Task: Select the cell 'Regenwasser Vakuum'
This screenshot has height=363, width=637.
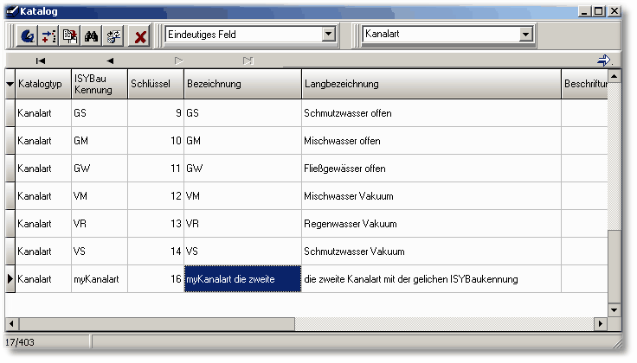Action: 431,224
